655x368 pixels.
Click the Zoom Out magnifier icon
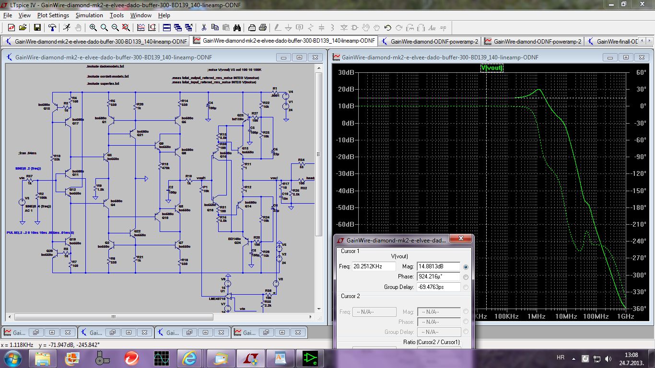point(116,27)
